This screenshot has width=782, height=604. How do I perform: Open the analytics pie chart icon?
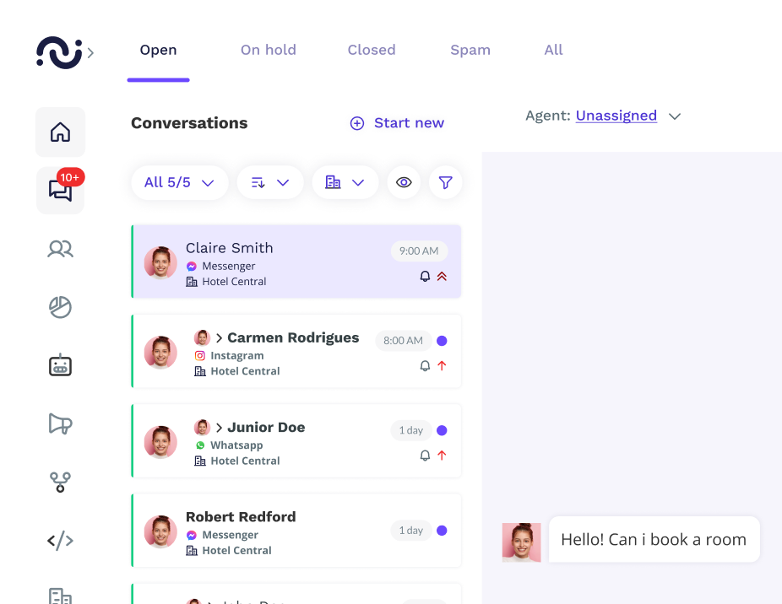tap(60, 307)
